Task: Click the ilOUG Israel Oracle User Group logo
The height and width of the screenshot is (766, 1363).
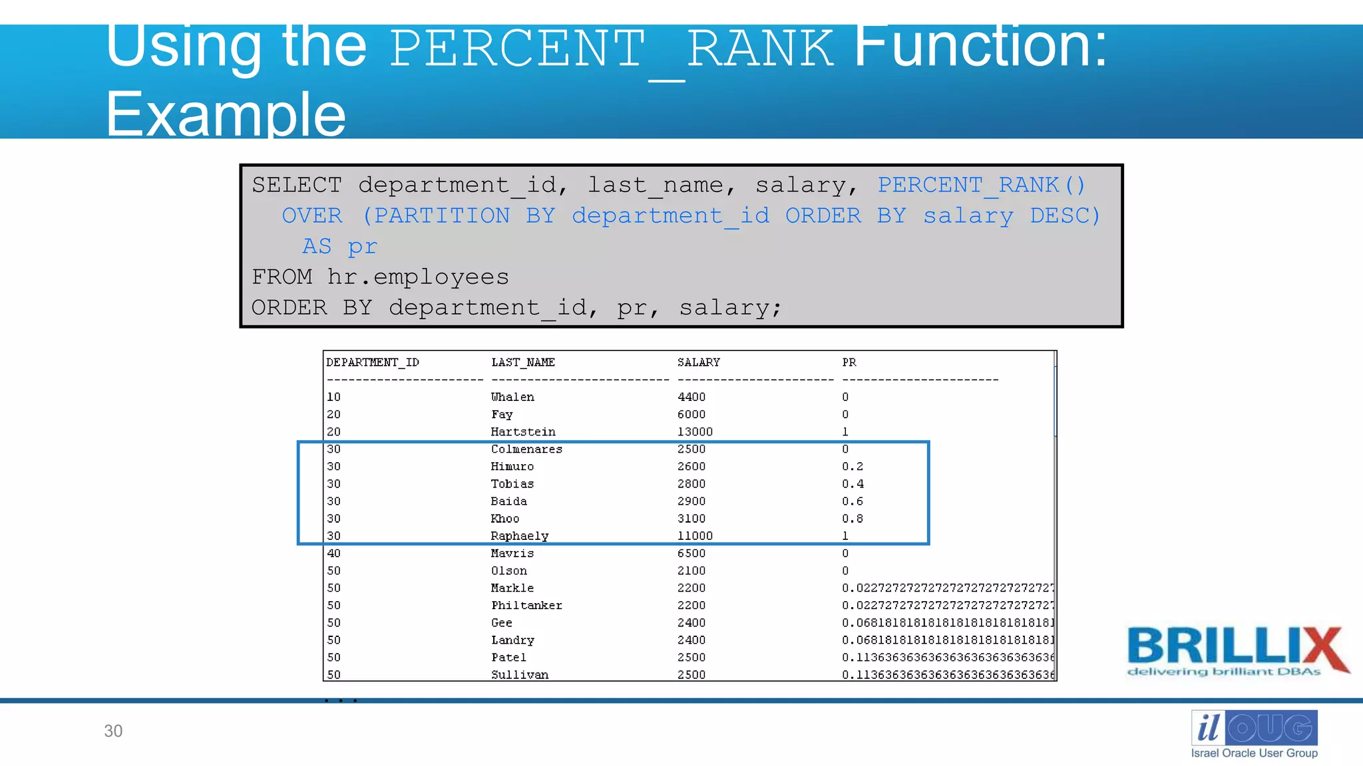Action: click(x=1254, y=734)
